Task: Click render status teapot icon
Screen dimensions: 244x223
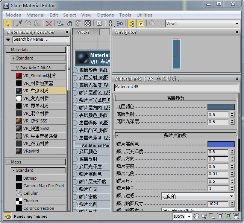Action: coord(8,217)
